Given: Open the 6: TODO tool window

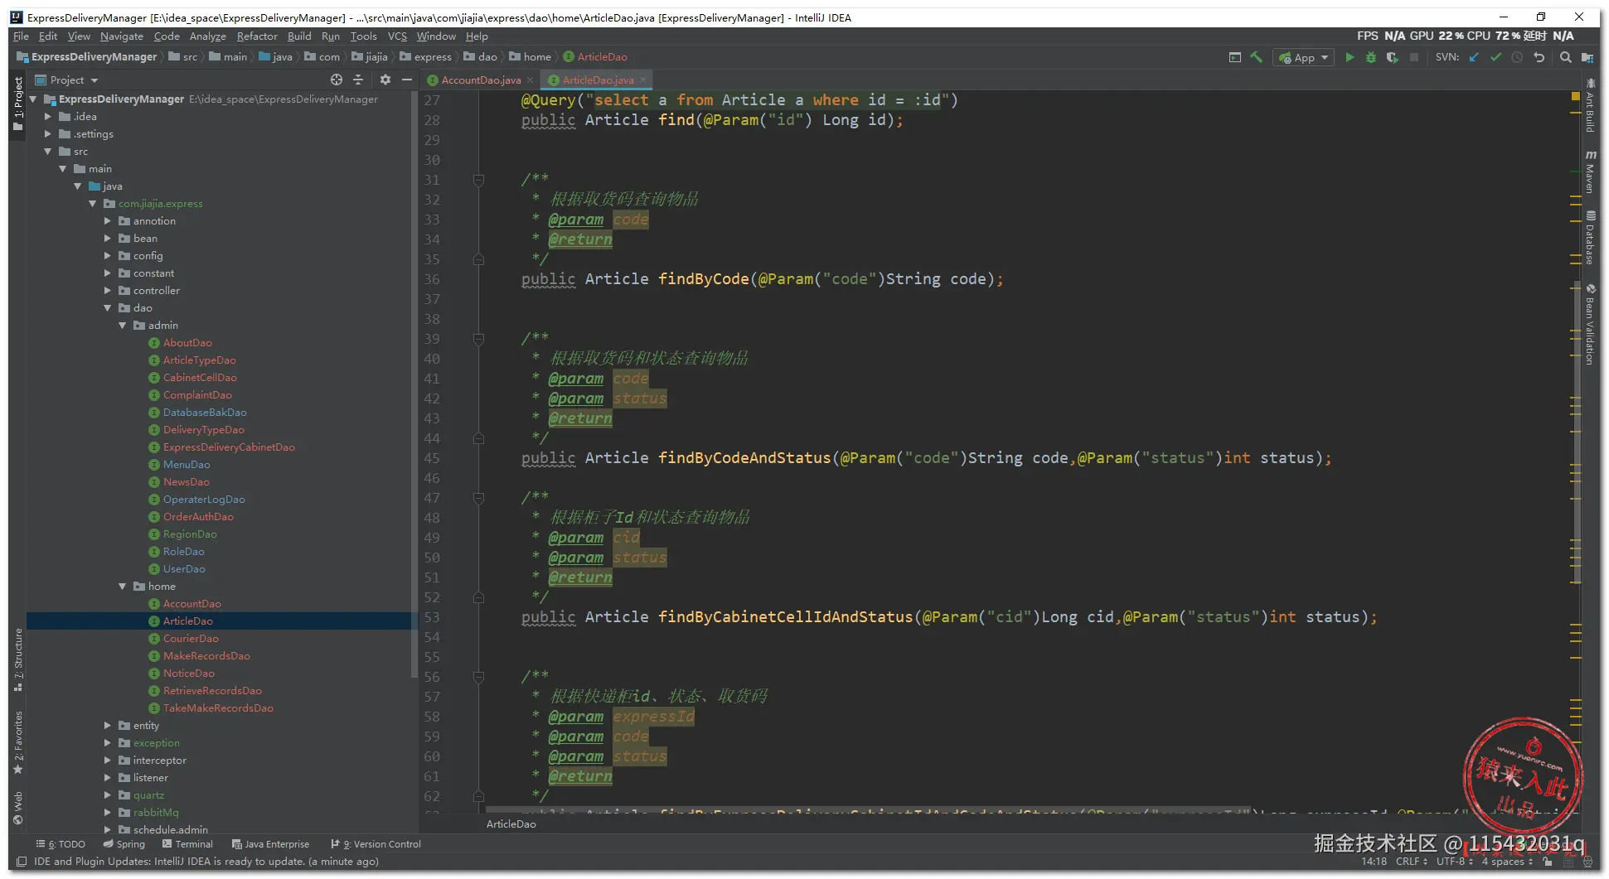Looking at the screenshot, I should 61,844.
